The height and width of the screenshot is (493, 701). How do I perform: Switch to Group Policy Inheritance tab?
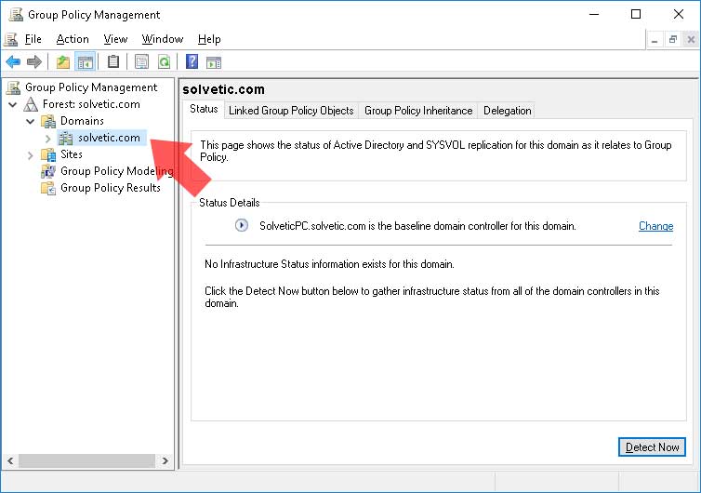(418, 111)
